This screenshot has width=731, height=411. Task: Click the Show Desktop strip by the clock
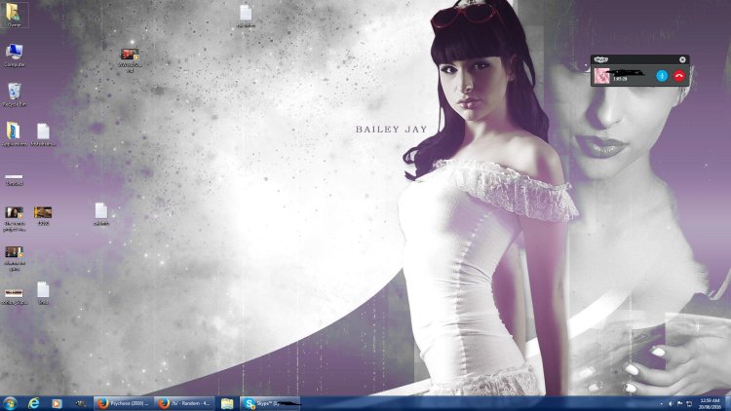point(727,403)
